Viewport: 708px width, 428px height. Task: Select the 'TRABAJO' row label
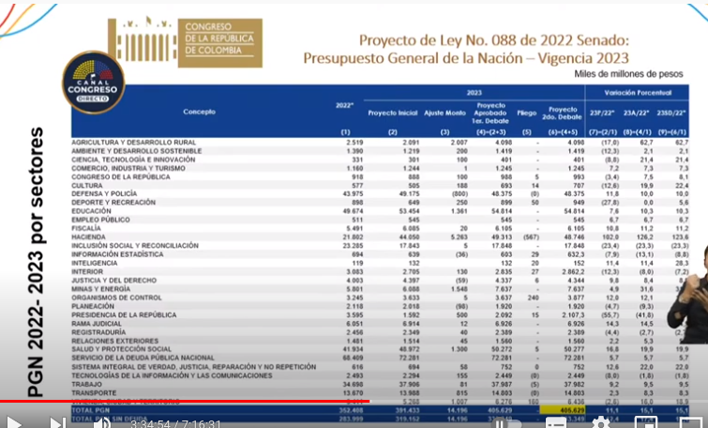click(86, 384)
